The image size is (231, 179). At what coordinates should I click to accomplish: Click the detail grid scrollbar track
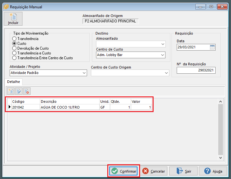tap(220, 129)
